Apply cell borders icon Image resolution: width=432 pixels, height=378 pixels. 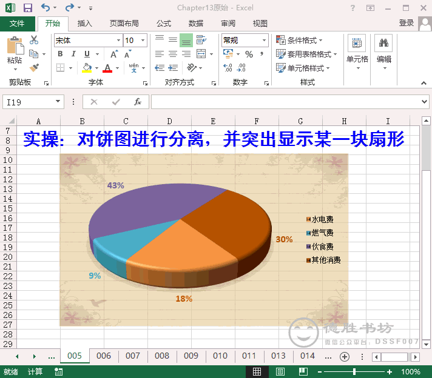[x=60, y=68]
